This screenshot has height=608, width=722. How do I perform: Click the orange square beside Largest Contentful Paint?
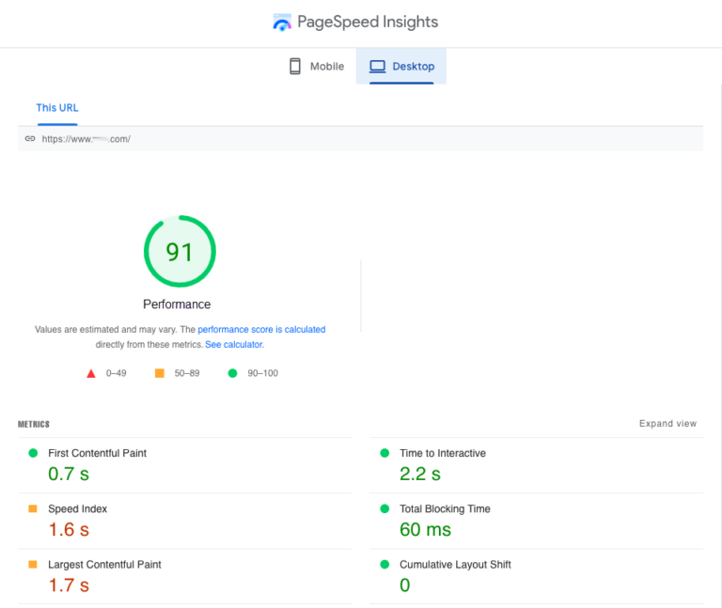pyautogui.click(x=33, y=564)
